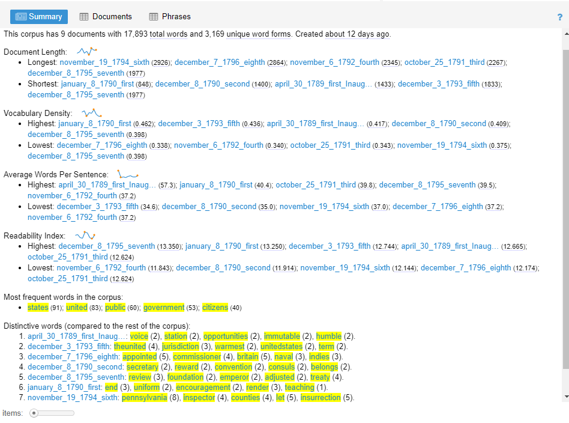This screenshot has width=569, height=423.
Task: Click the distinctive word 'pennsylvania'
Action: [x=145, y=397]
